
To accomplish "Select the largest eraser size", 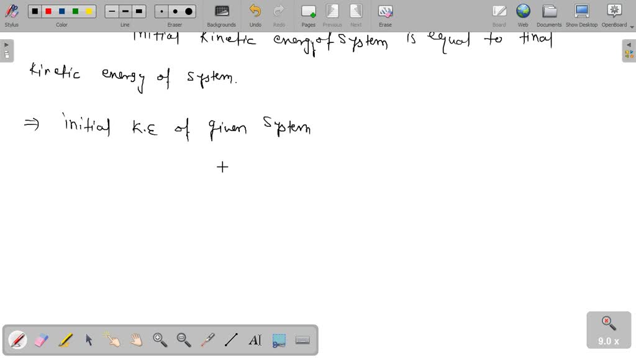I will (188, 11).
